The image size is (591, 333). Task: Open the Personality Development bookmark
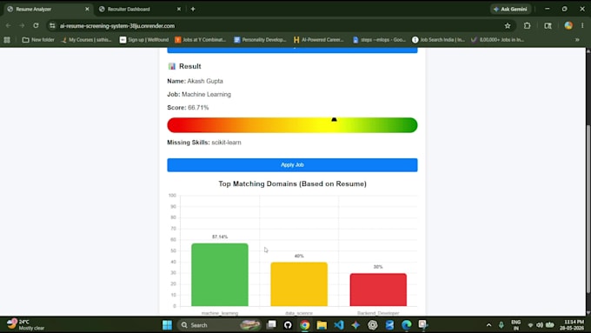point(260,40)
